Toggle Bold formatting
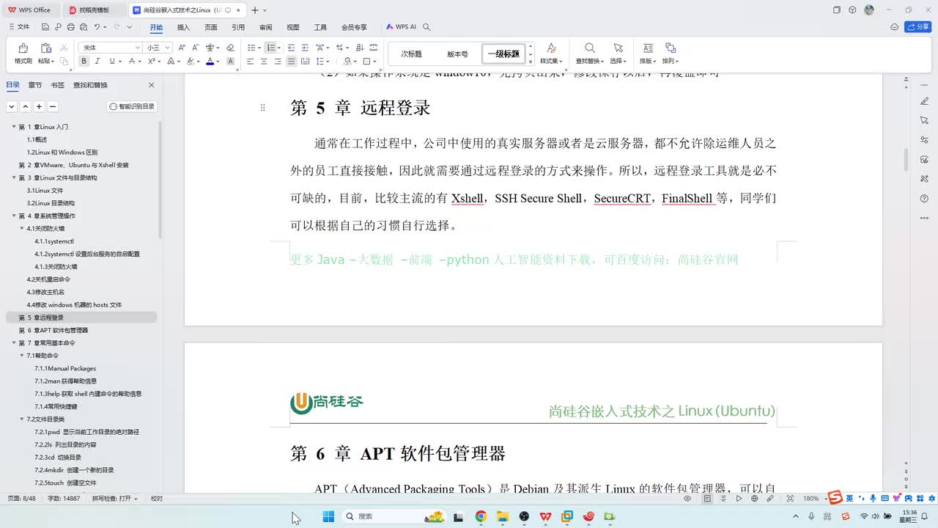Screen dimensions: 938x528 pos(84,62)
